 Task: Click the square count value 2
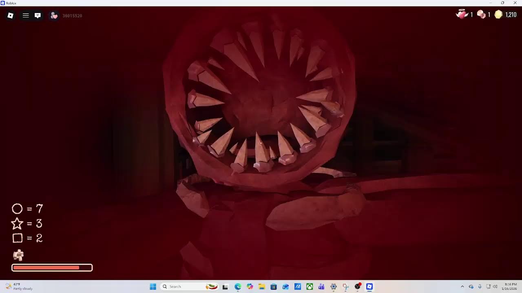[x=39, y=238]
